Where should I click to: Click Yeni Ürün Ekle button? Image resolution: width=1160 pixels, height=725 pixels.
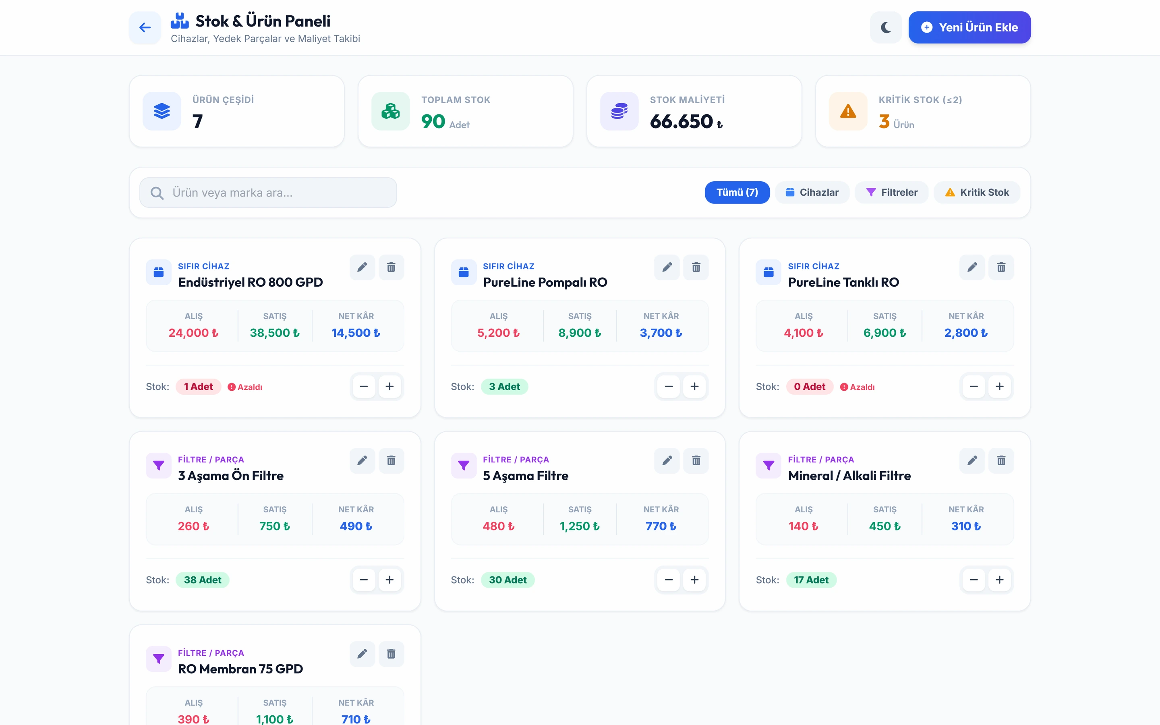[x=969, y=27]
